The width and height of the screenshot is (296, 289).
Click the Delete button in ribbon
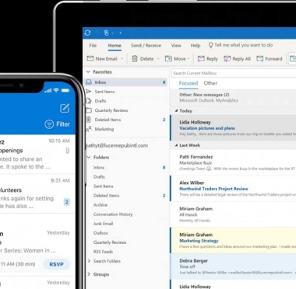click(143, 59)
